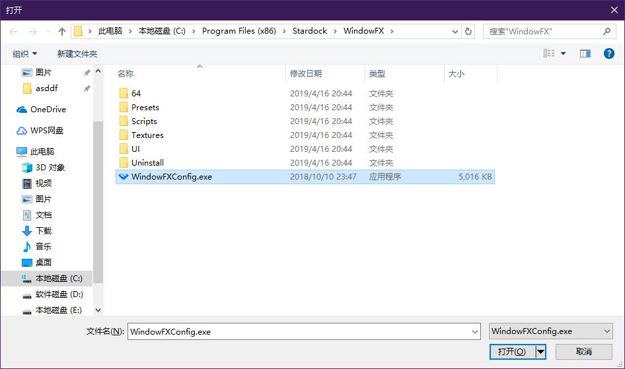
Task: Expand chevron after WindowFX breadcrumb
Action: click(392, 32)
